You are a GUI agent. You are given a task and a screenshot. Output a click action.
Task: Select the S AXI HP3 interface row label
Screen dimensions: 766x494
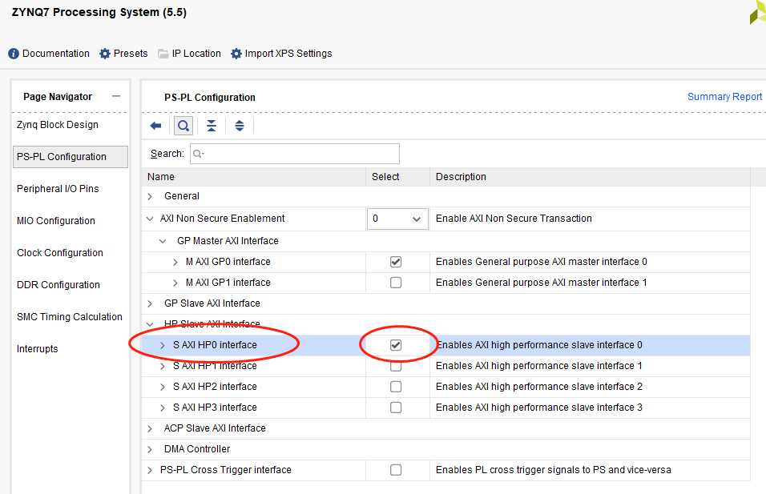coord(215,408)
